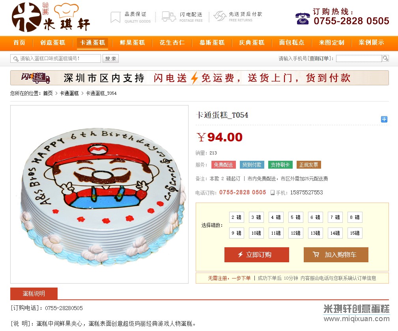
Task: Open the 鲜果蛋糕 navigation tab
Action: coord(133,42)
